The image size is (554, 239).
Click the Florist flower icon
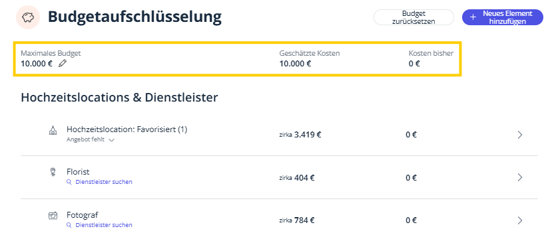53,172
